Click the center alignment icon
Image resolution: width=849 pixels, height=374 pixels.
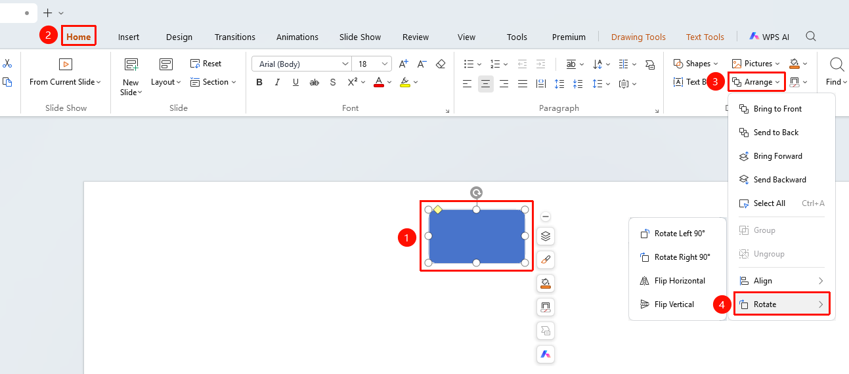pos(486,83)
